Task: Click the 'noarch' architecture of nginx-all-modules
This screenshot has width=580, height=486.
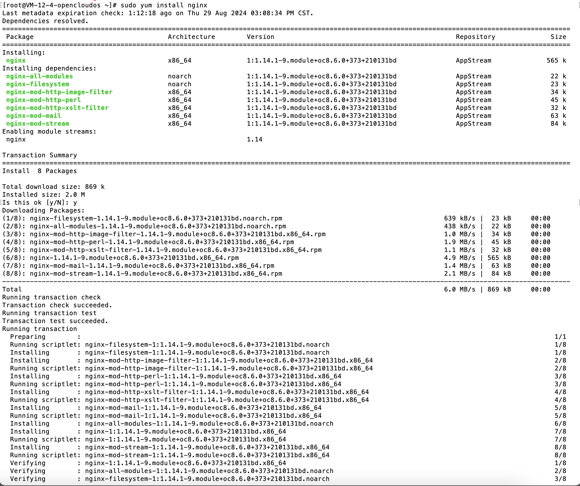Action: click(180, 76)
